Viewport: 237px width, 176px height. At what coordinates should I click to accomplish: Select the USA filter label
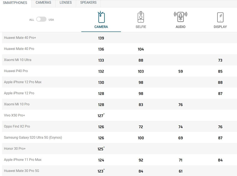click(x=51, y=20)
